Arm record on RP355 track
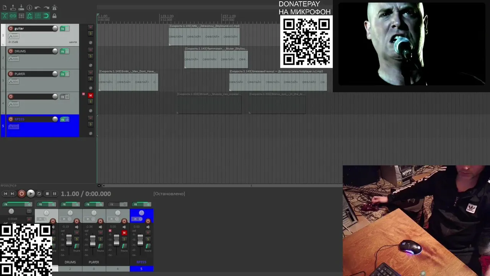The image size is (490, 276). tap(11, 119)
